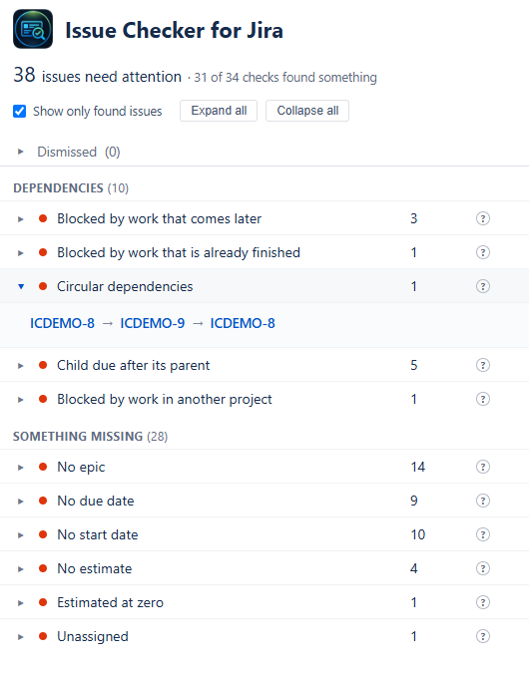Click the DEPENDENCIES (10) section heading

(x=71, y=188)
